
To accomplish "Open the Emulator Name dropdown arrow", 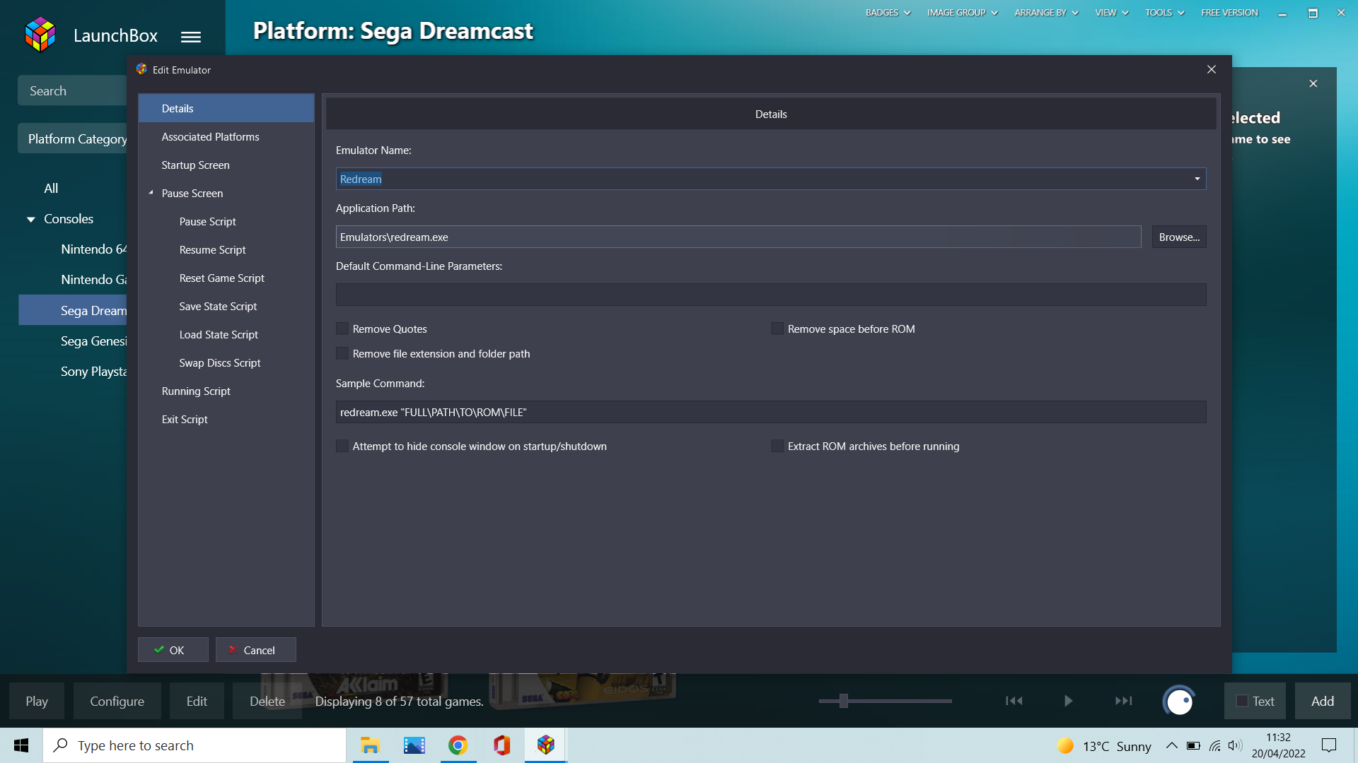I will [1197, 179].
